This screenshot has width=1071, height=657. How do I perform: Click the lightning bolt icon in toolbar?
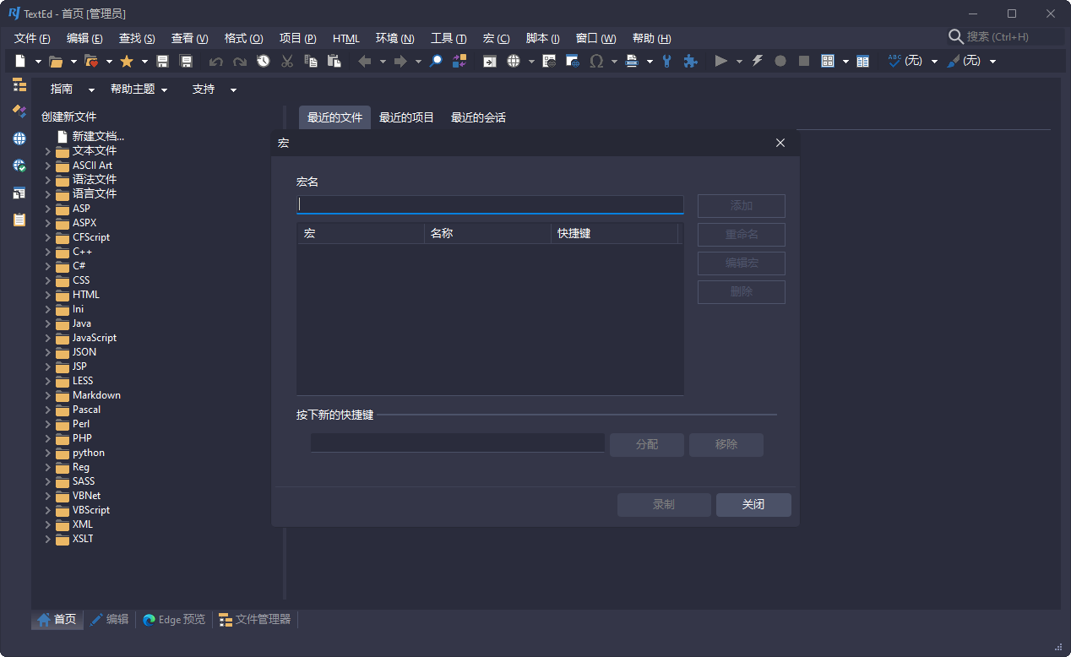pyautogui.click(x=757, y=62)
